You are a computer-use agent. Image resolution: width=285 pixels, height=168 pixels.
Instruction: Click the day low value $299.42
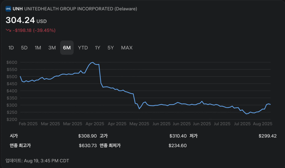tap(267, 136)
